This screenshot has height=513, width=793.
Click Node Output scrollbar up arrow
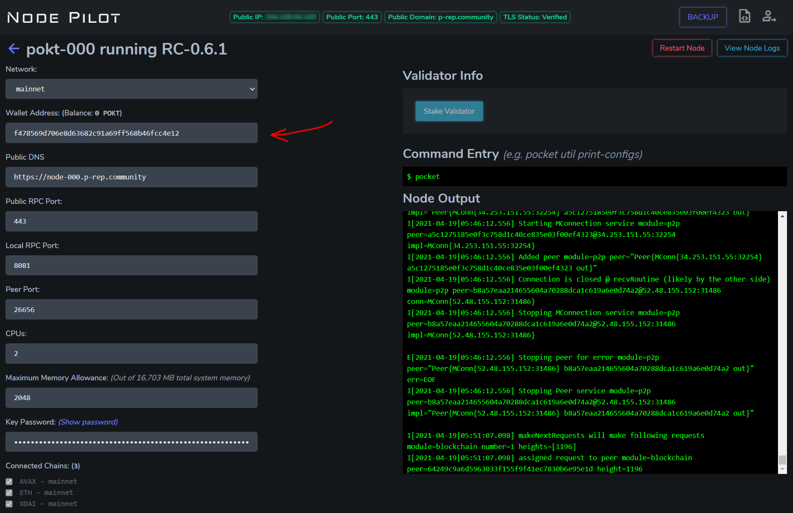click(x=782, y=216)
